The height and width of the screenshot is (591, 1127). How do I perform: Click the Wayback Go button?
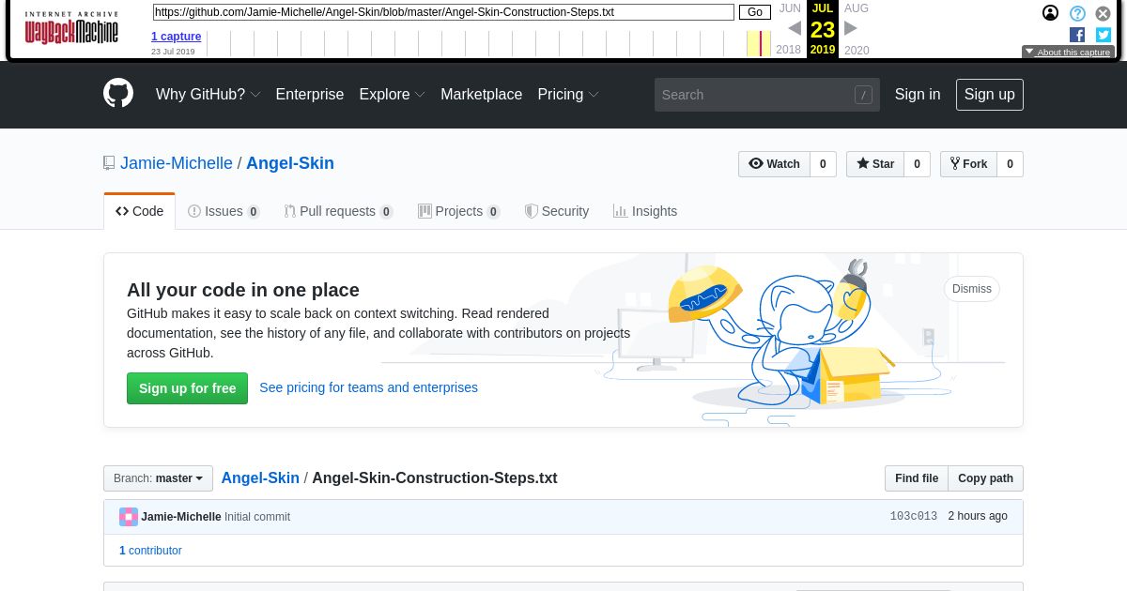tap(755, 12)
